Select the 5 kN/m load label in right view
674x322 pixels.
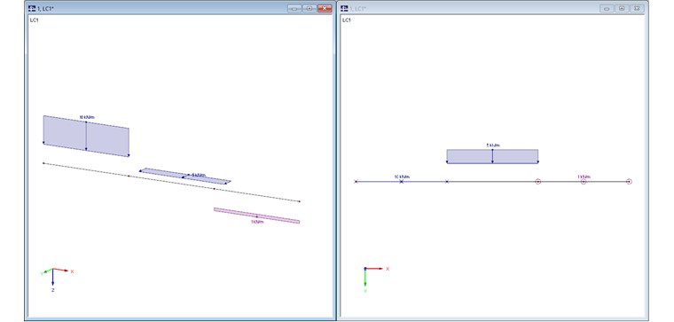(x=493, y=145)
